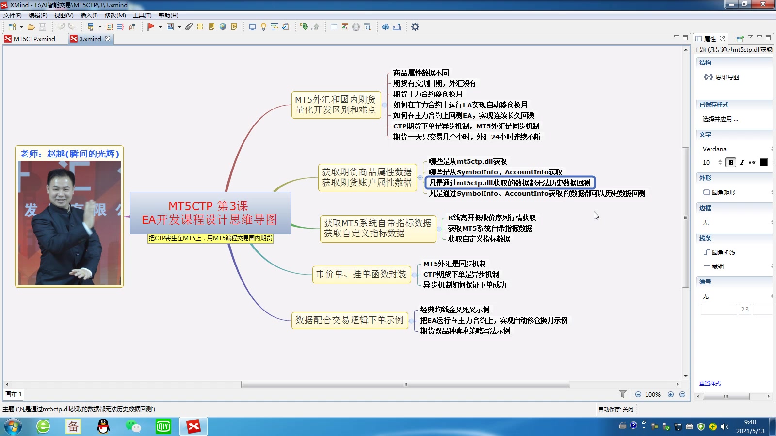Open the new workbook dropdown arrow
The height and width of the screenshot is (436, 776).
pos(21,27)
